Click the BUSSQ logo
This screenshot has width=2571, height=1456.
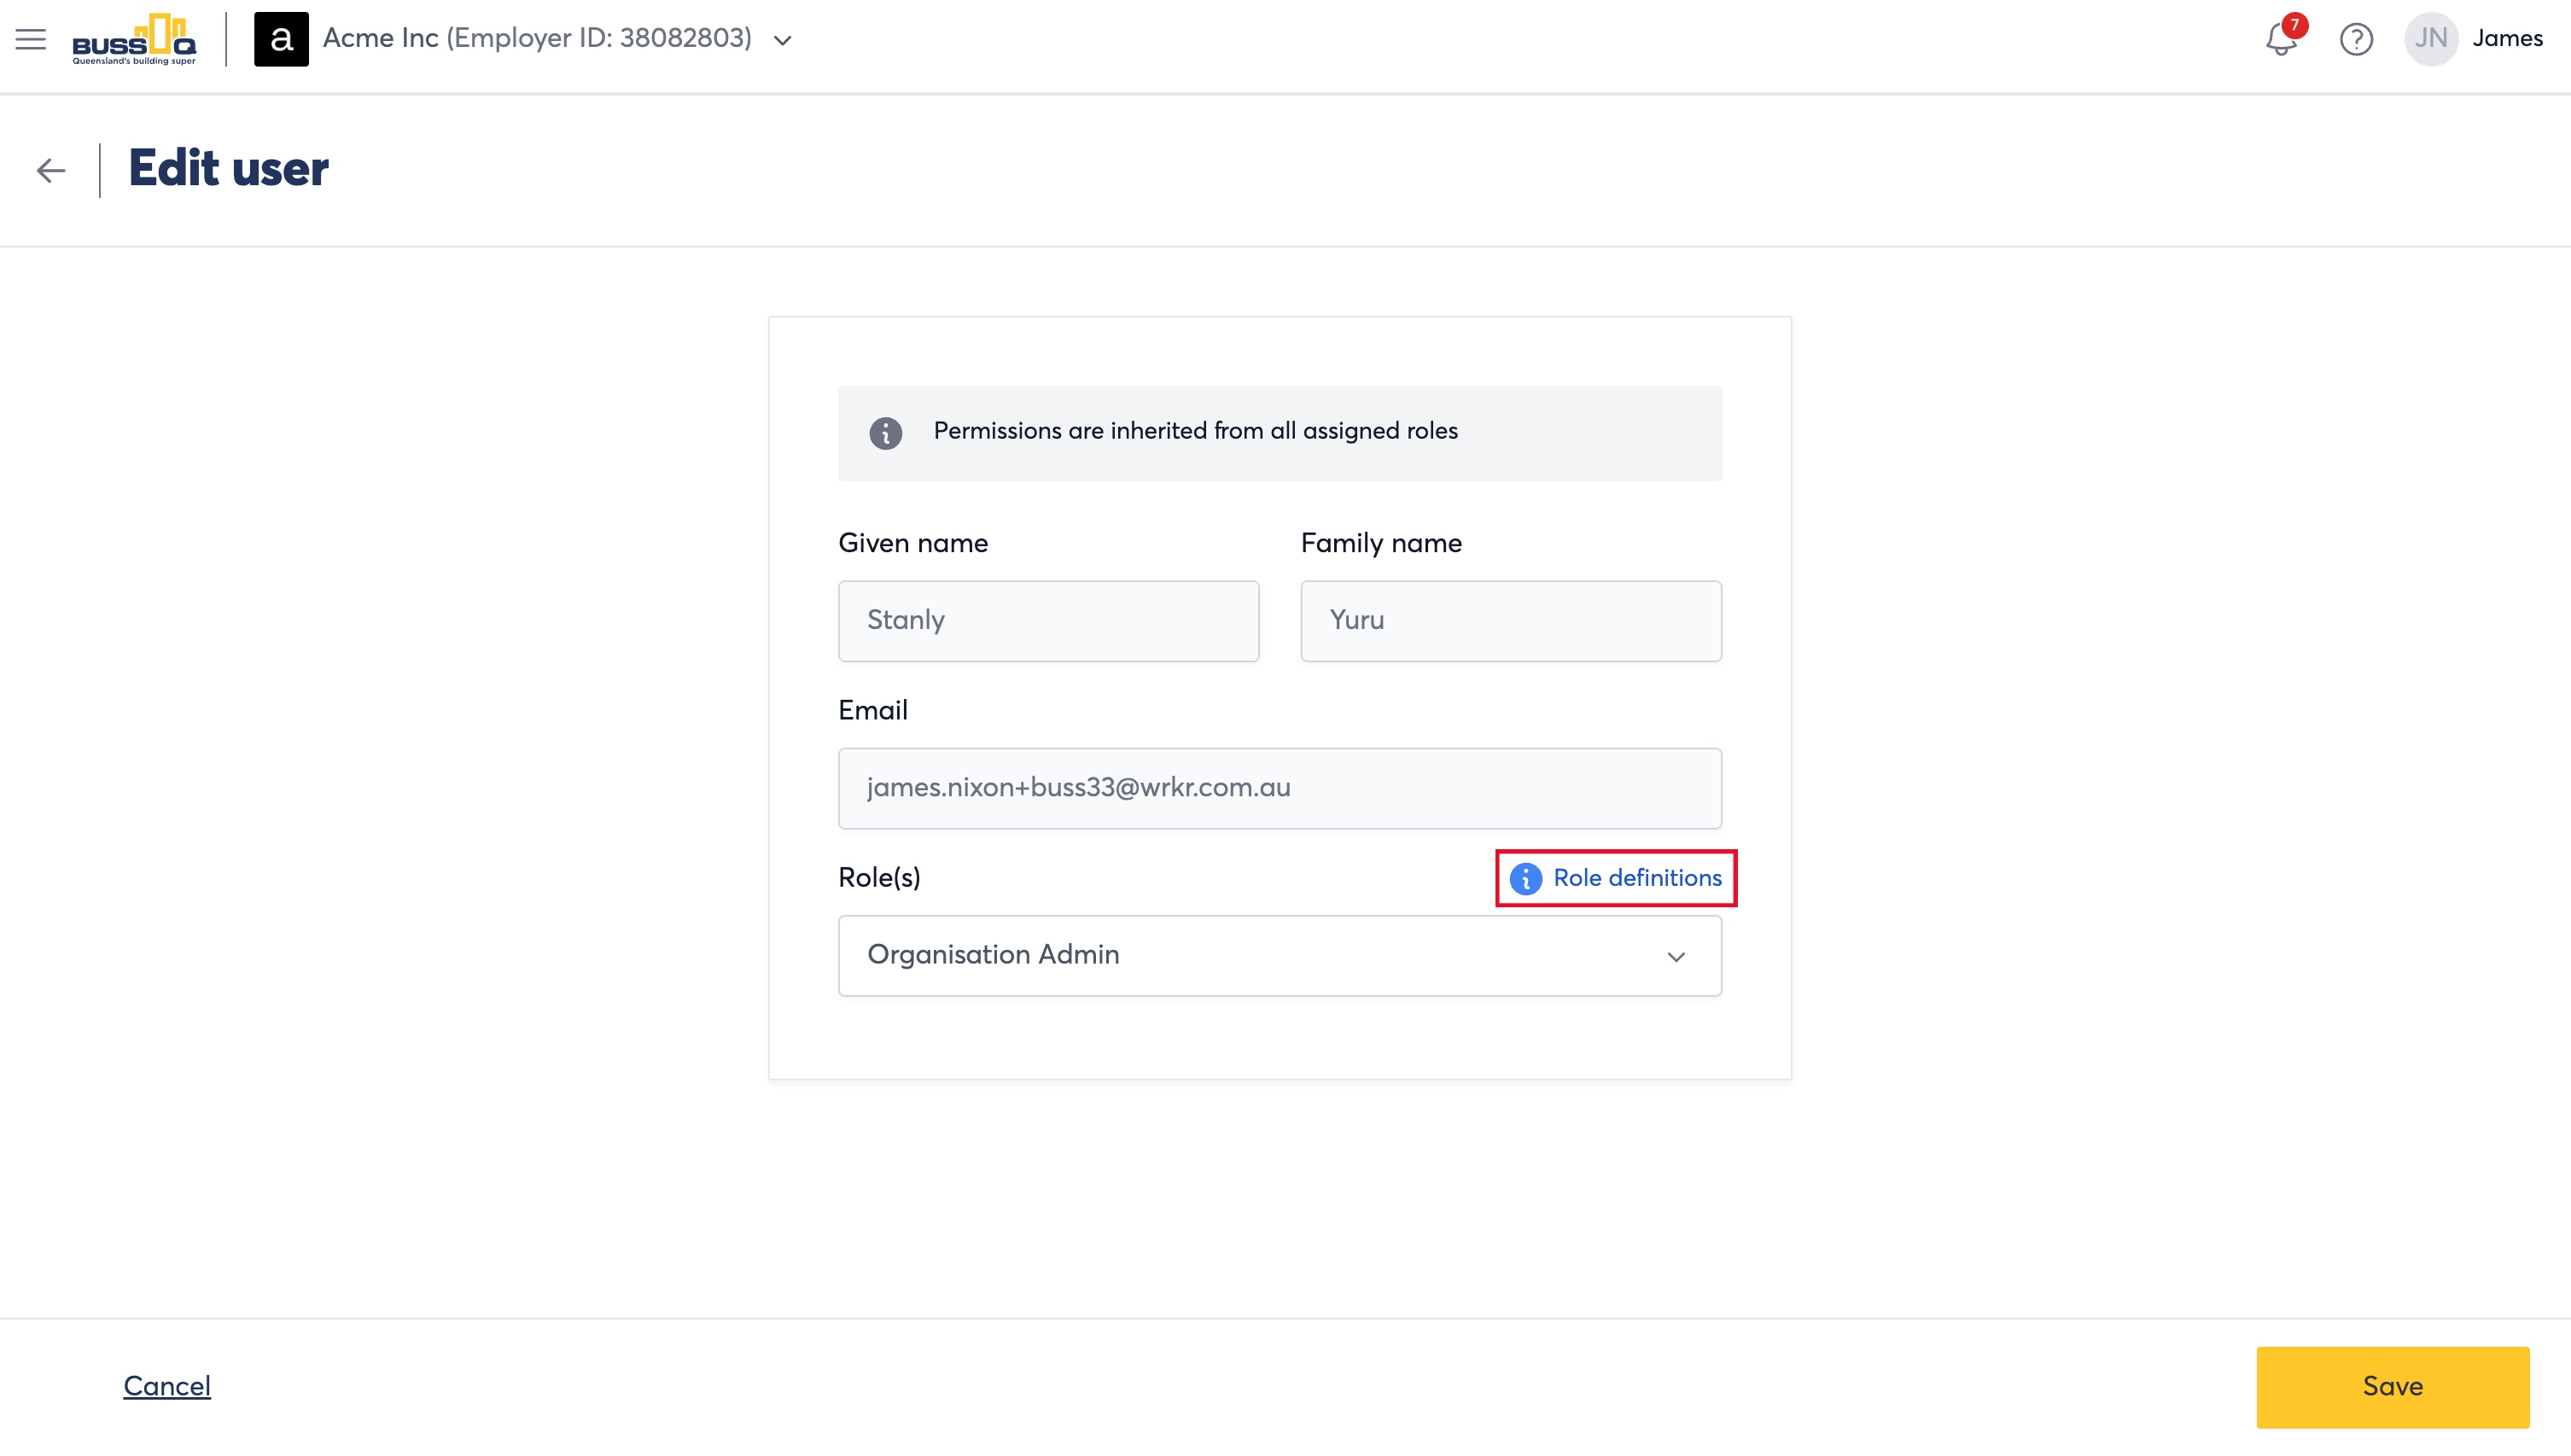point(134,40)
